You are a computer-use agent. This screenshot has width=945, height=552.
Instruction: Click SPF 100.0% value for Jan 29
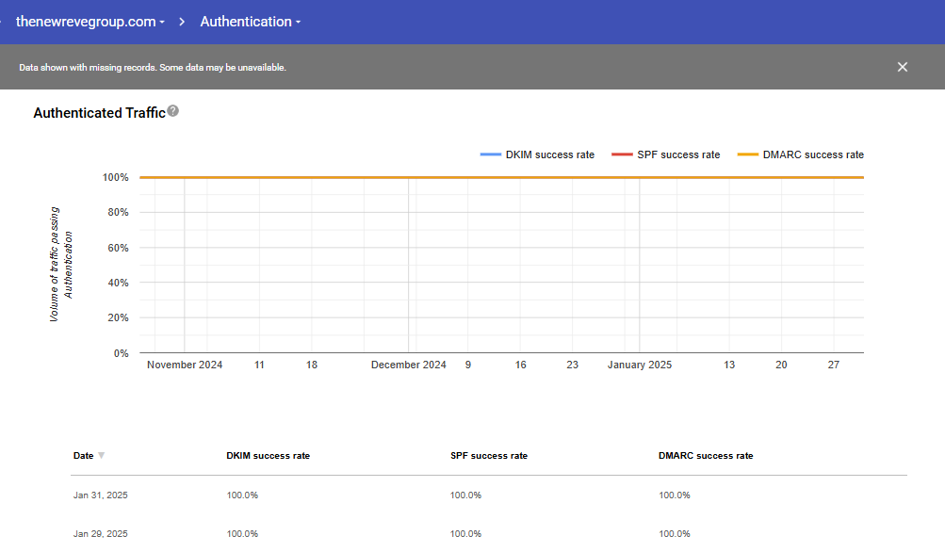[465, 534]
